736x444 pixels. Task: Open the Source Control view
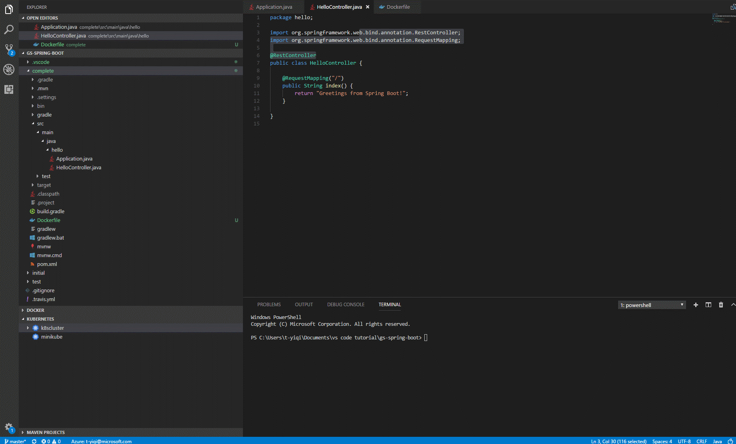click(x=9, y=49)
